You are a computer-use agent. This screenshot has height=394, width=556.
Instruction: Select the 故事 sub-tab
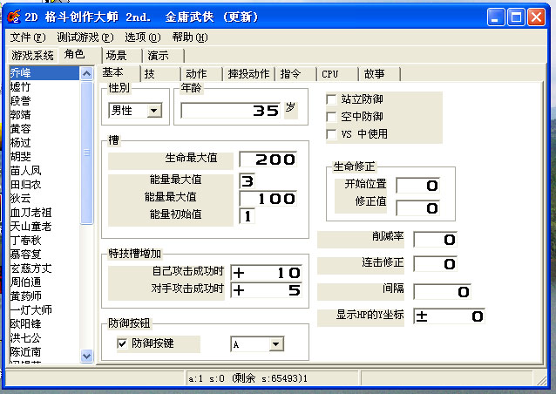click(379, 74)
